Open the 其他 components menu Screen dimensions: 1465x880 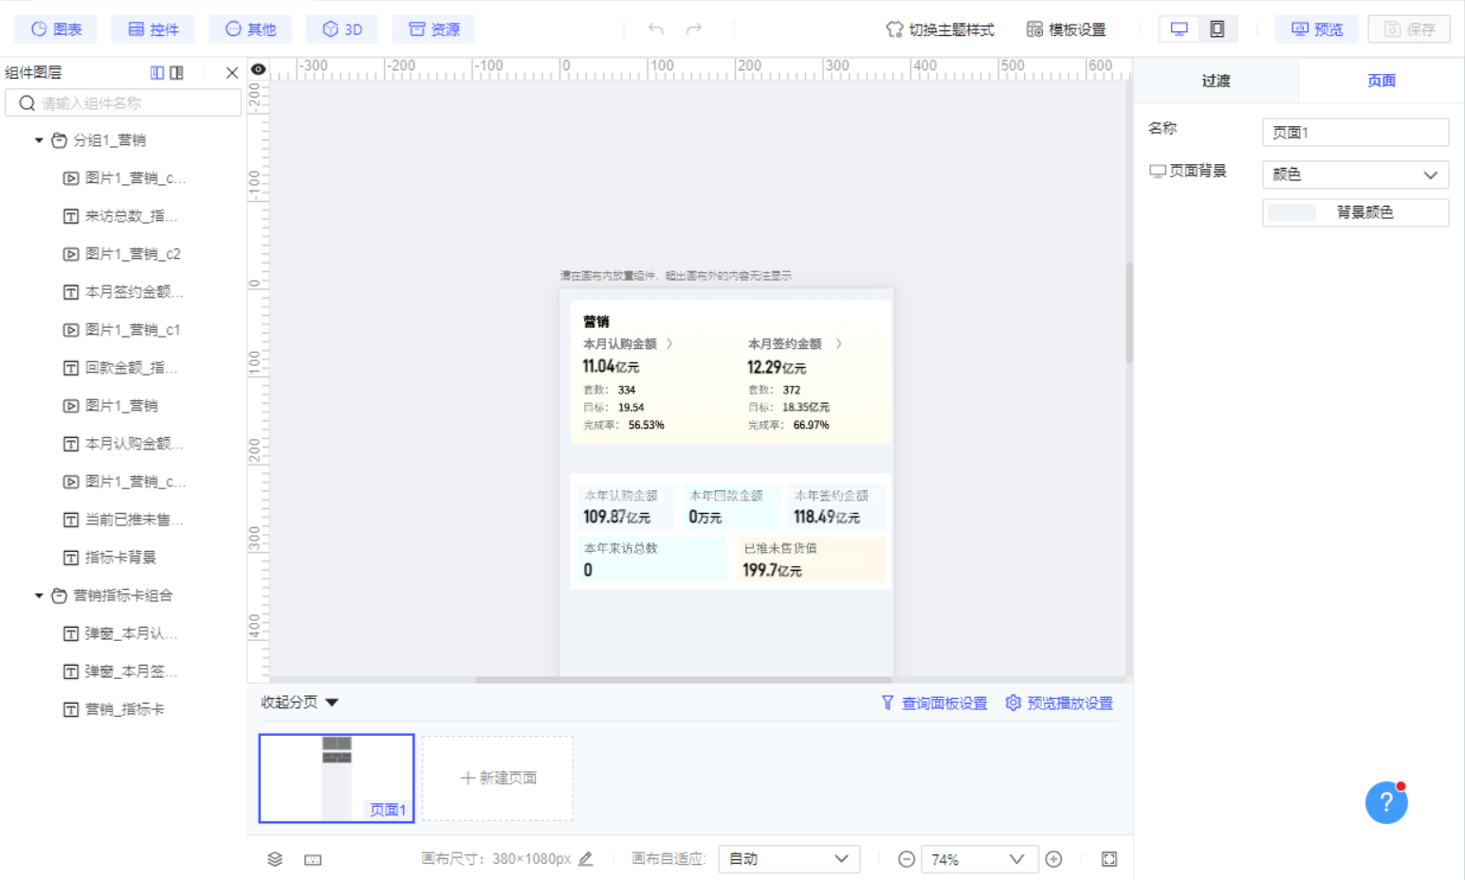point(250,29)
